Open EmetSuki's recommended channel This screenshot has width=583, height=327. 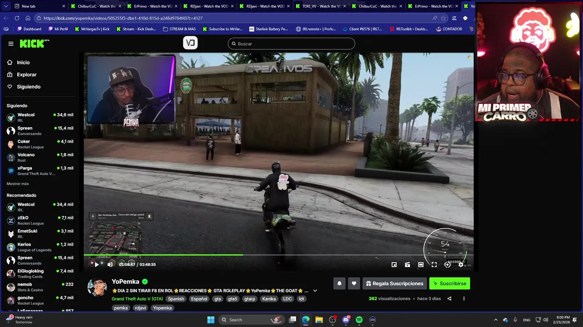(40, 233)
